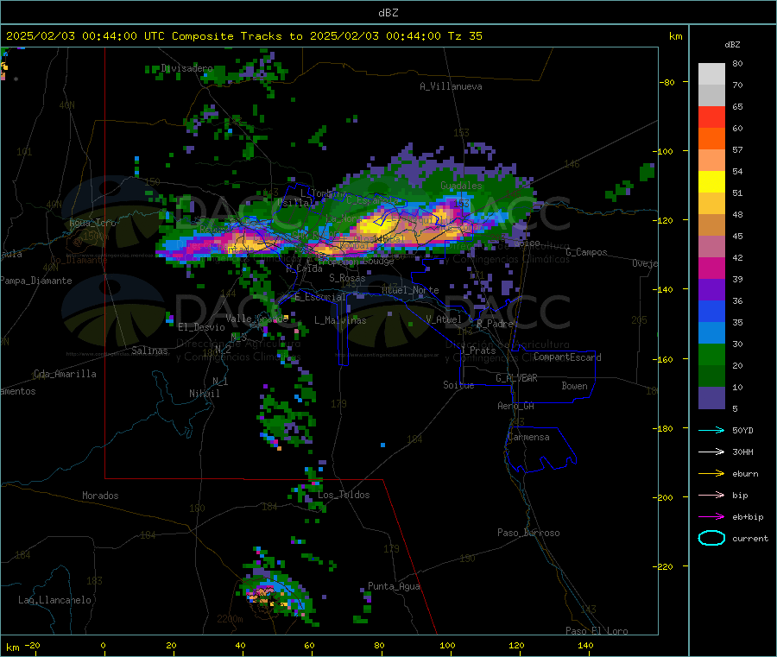The image size is (777, 657).
Task: Click the 'dBZ' title at top
Action: (388, 13)
